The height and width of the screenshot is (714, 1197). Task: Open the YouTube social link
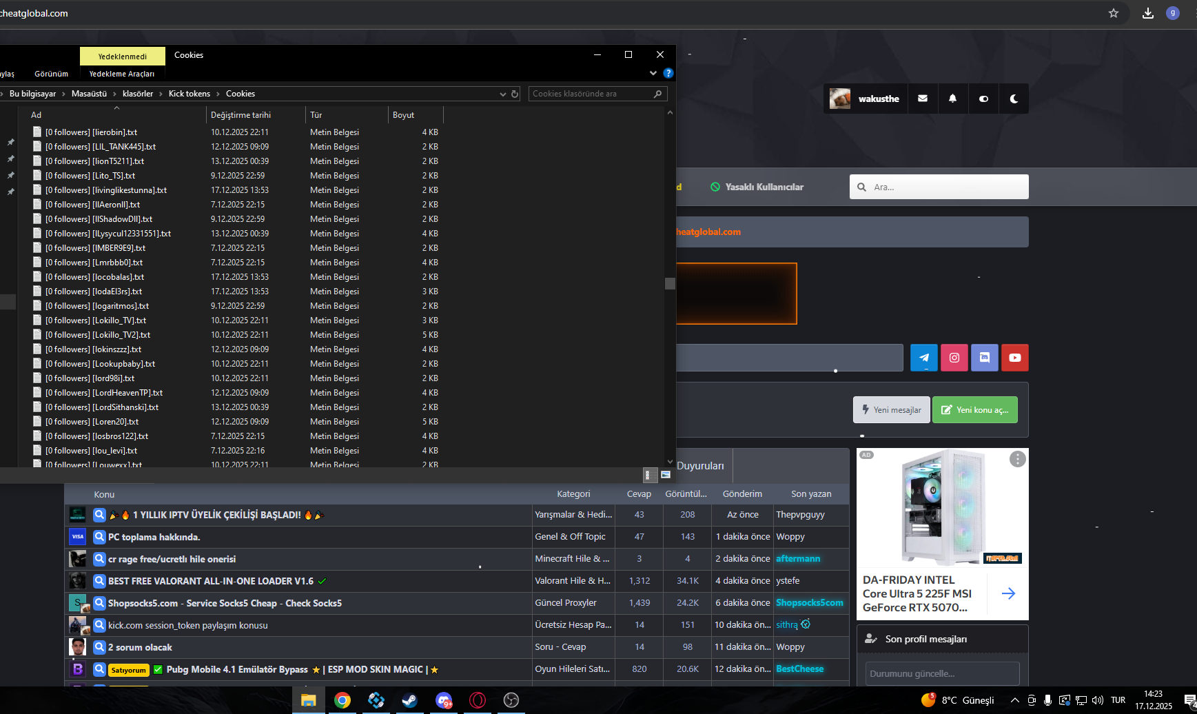pyautogui.click(x=1015, y=358)
